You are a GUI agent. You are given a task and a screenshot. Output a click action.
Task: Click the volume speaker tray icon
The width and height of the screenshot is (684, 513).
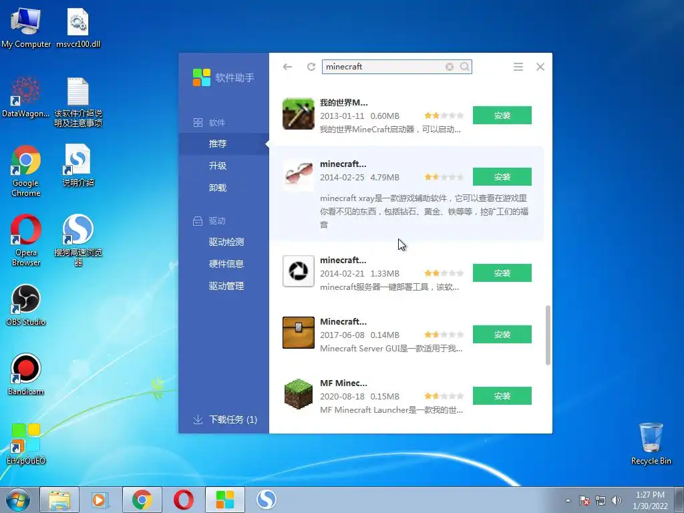(x=616, y=500)
